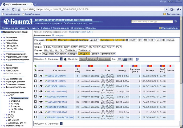Click the таблицу reset button

click(x=92, y=59)
